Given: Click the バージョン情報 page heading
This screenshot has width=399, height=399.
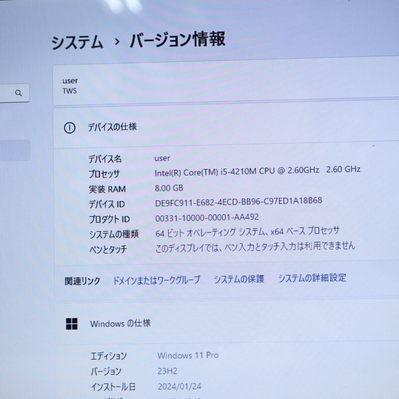Looking at the screenshot, I should (178, 40).
